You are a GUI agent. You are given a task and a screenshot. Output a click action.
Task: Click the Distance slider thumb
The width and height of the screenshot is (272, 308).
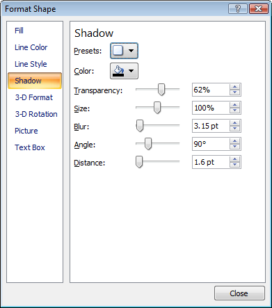click(x=139, y=162)
